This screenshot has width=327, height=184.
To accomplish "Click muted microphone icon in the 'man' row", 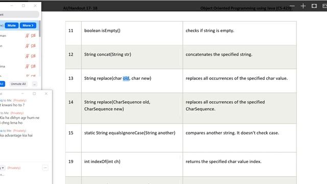I will click(x=27, y=36).
